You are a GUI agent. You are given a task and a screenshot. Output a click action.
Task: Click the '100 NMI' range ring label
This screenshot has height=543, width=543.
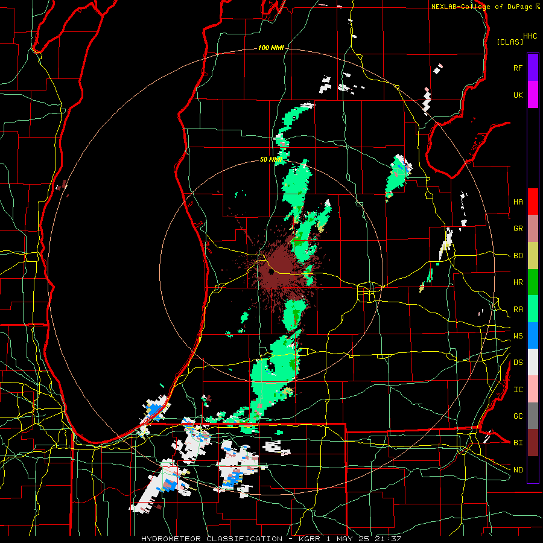271,48
